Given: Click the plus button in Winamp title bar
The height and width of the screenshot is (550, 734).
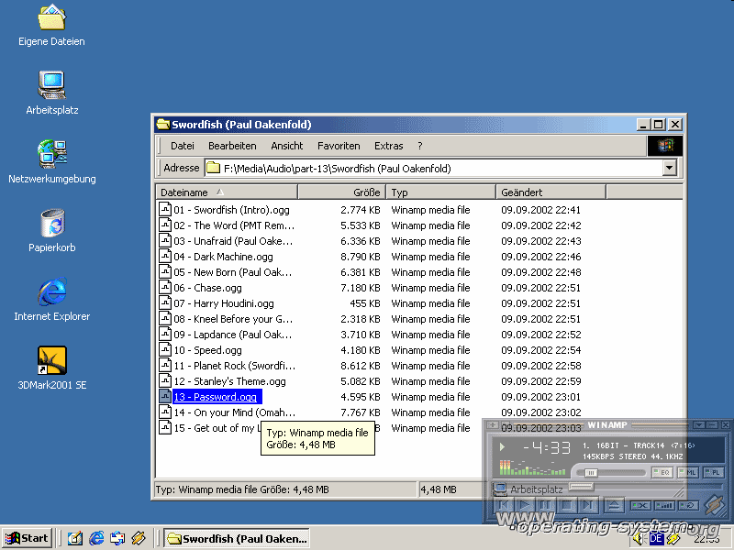Looking at the screenshot, I should click(x=493, y=424).
